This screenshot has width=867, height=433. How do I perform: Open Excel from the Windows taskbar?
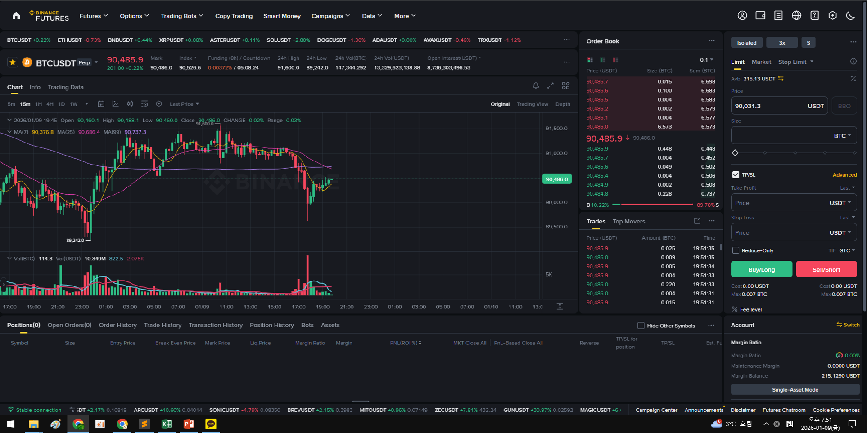coord(167,424)
